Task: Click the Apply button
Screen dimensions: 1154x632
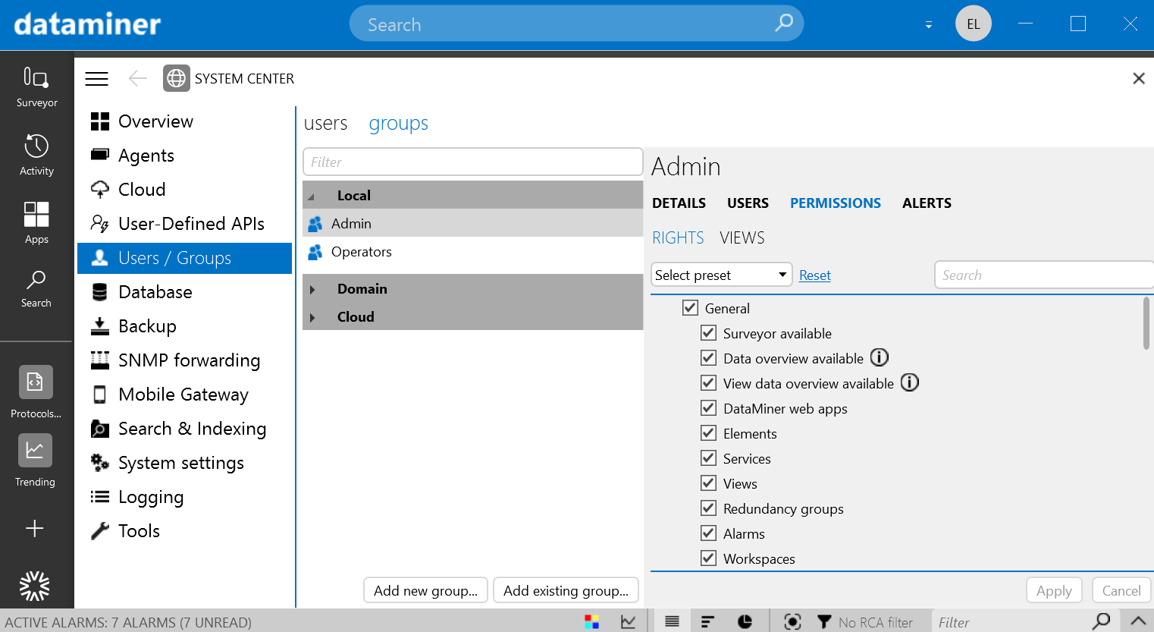Action: click(1054, 590)
